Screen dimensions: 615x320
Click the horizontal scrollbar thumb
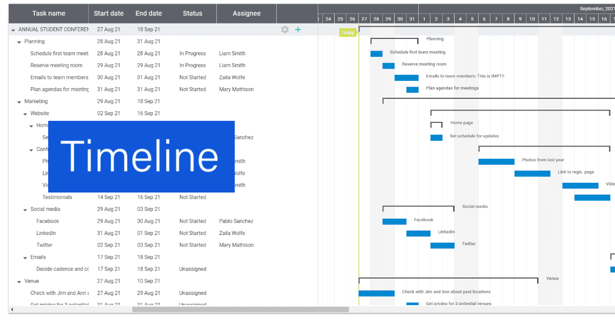240,309
